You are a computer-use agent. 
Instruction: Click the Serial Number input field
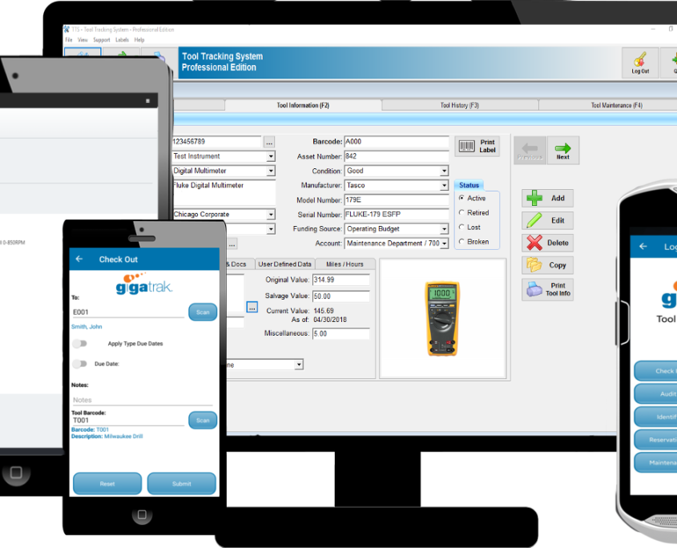click(x=397, y=214)
